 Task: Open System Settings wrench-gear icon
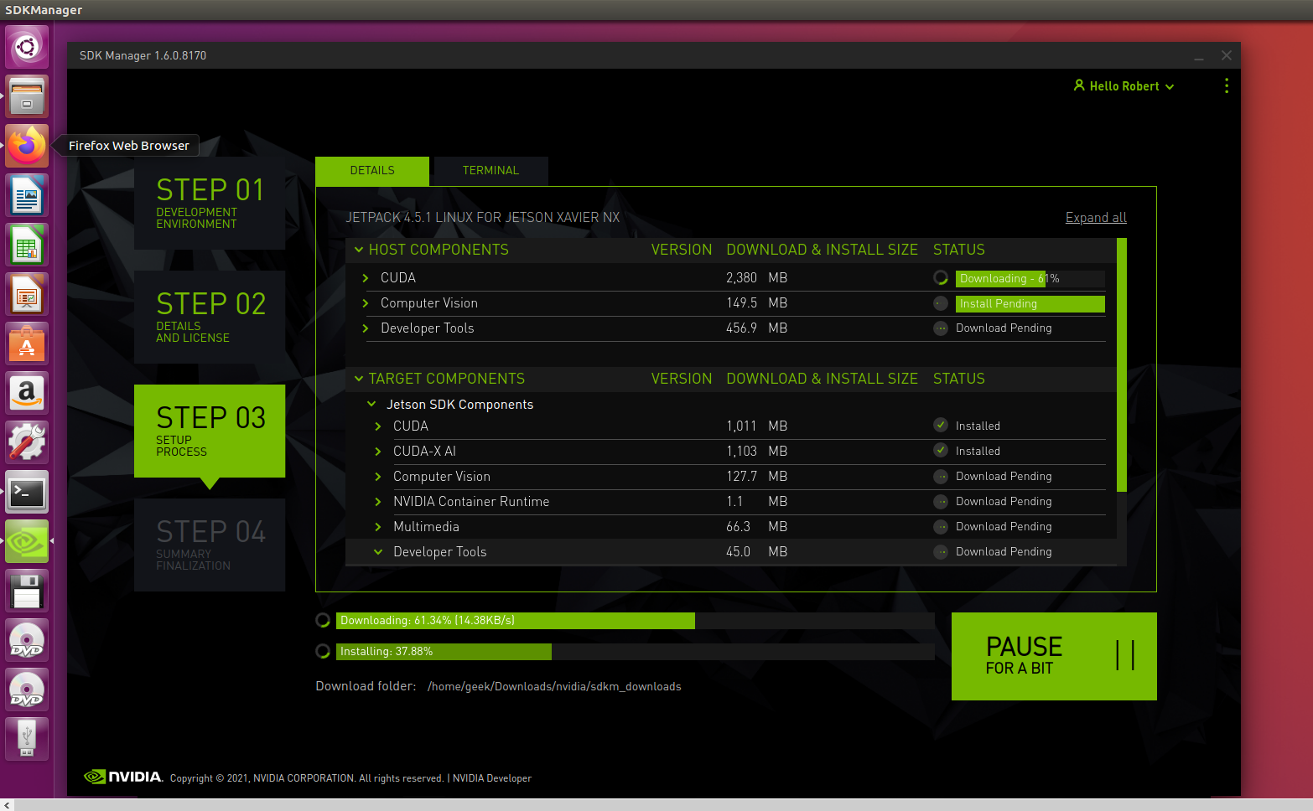(27, 442)
